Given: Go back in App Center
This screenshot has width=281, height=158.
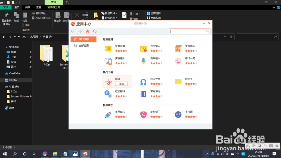Looking at the screenshot, I should point(72,31).
